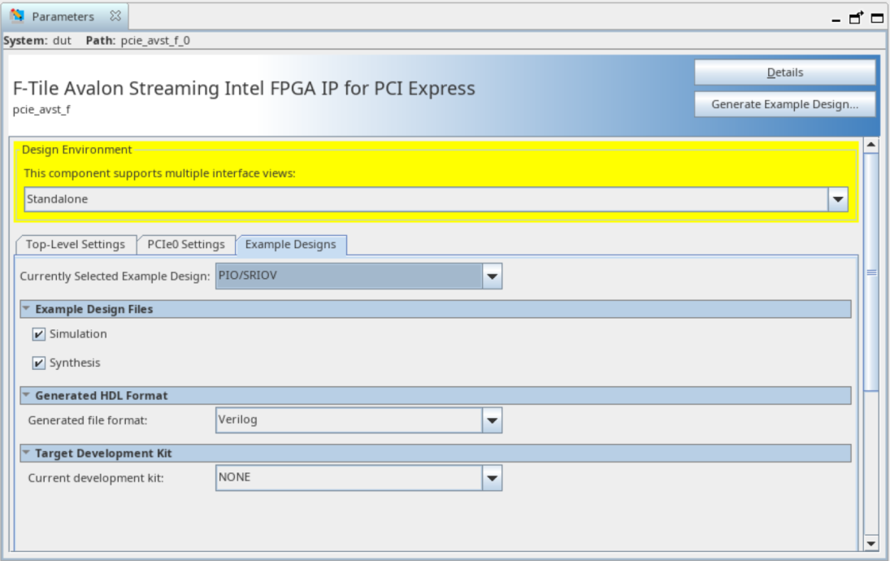Click 'Currently Selected Example Design:' label
890x561 pixels.
click(115, 276)
